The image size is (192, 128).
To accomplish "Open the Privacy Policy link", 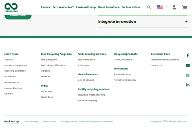I will point(31,121).
